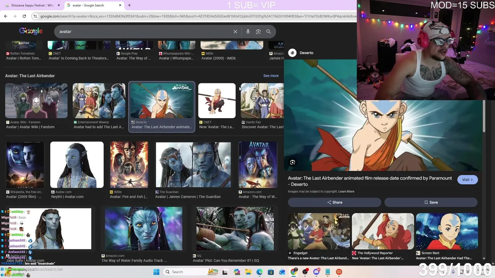Screen dimensions: 495x278
Task: Click 'Avatar (2009) - IMDb' result caption
Action: click(218, 58)
